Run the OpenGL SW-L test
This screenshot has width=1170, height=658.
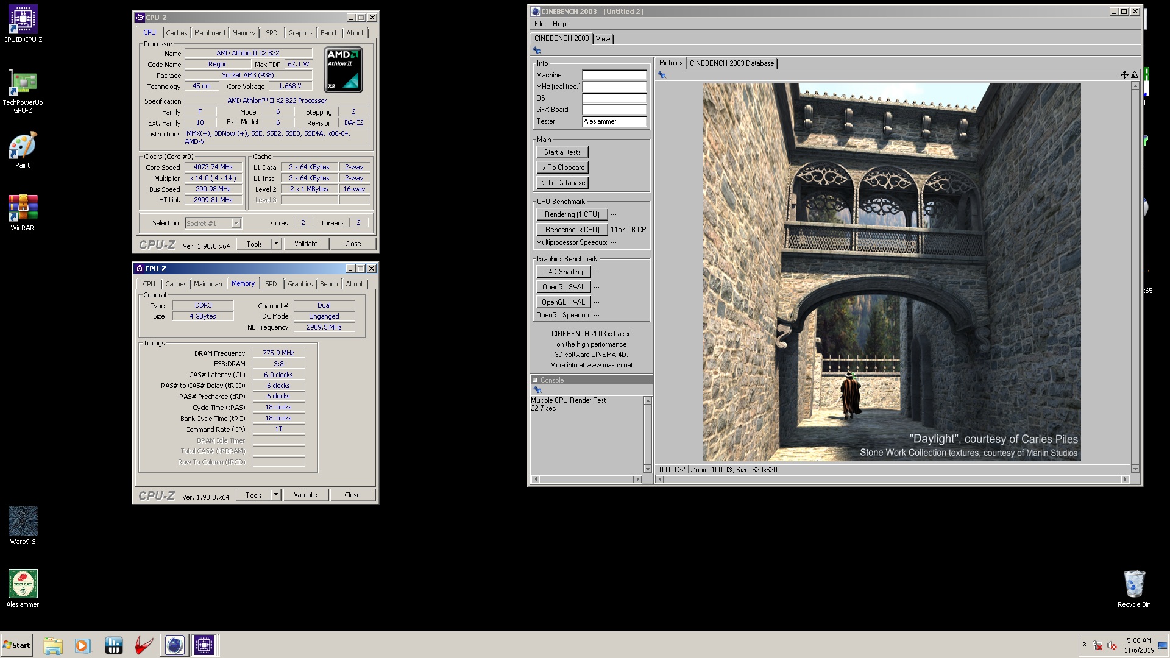[x=564, y=287]
